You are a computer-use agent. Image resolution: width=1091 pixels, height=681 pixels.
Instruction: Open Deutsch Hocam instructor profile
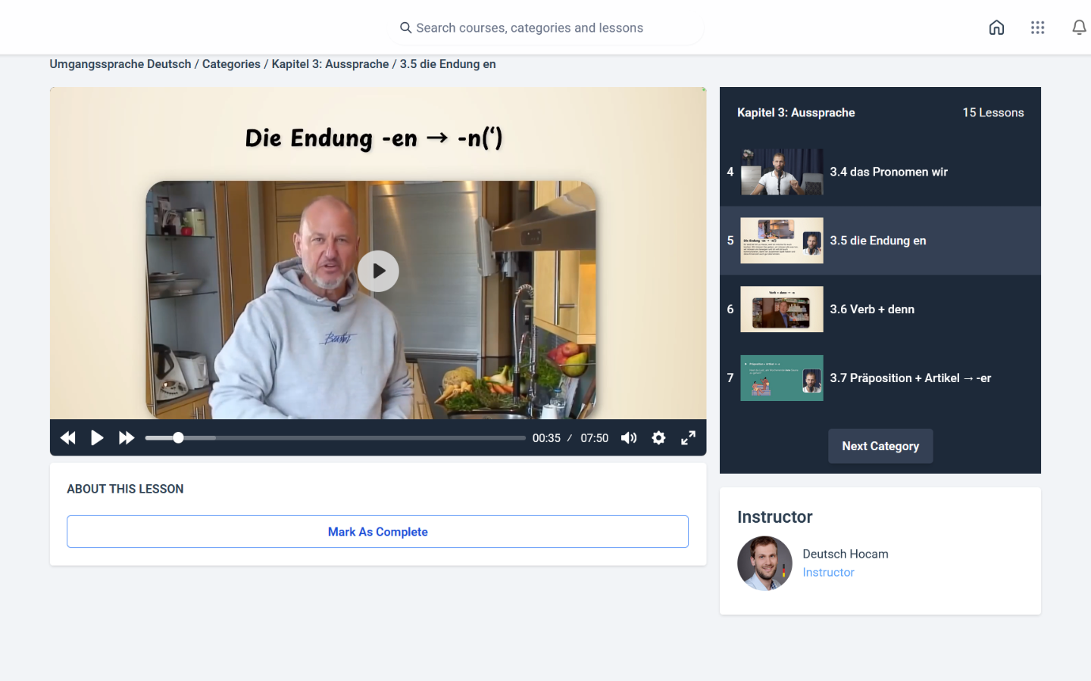pos(845,554)
